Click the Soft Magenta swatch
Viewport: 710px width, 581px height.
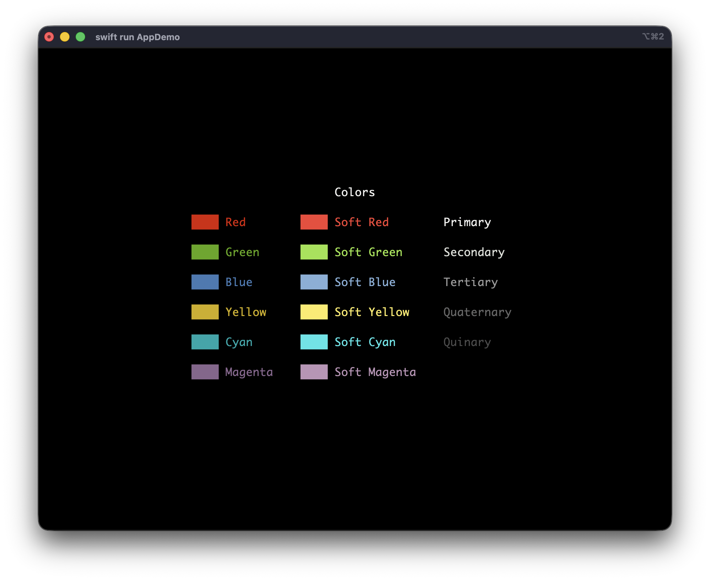point(314,372)
